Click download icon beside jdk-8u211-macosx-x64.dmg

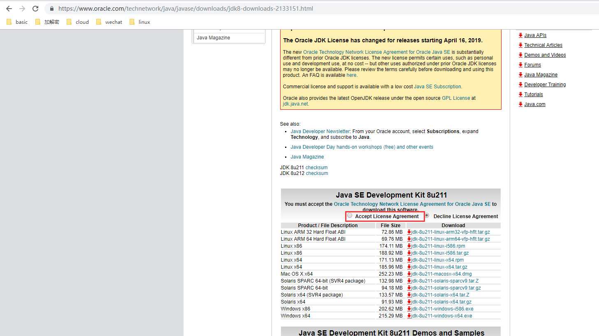pos(409,274)
